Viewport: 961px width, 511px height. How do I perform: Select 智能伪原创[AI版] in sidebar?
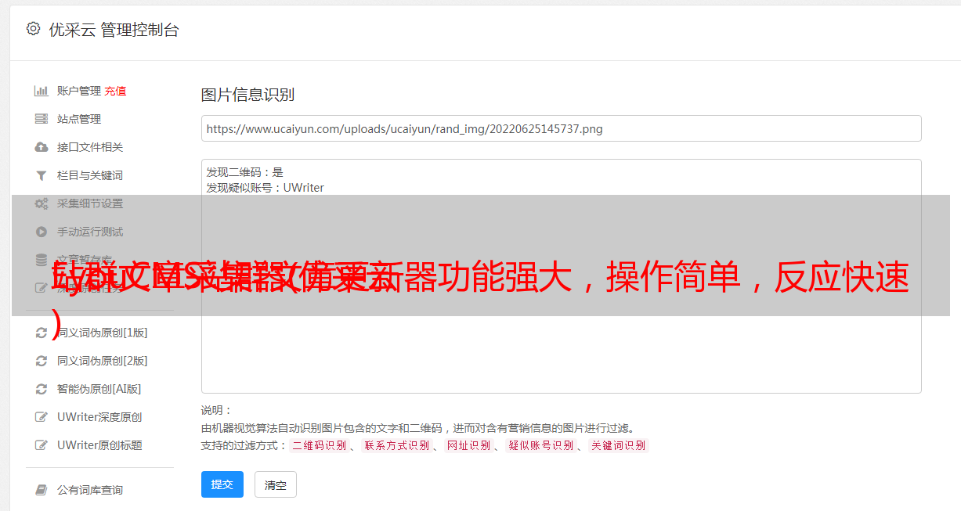click(x=99, y=389)
